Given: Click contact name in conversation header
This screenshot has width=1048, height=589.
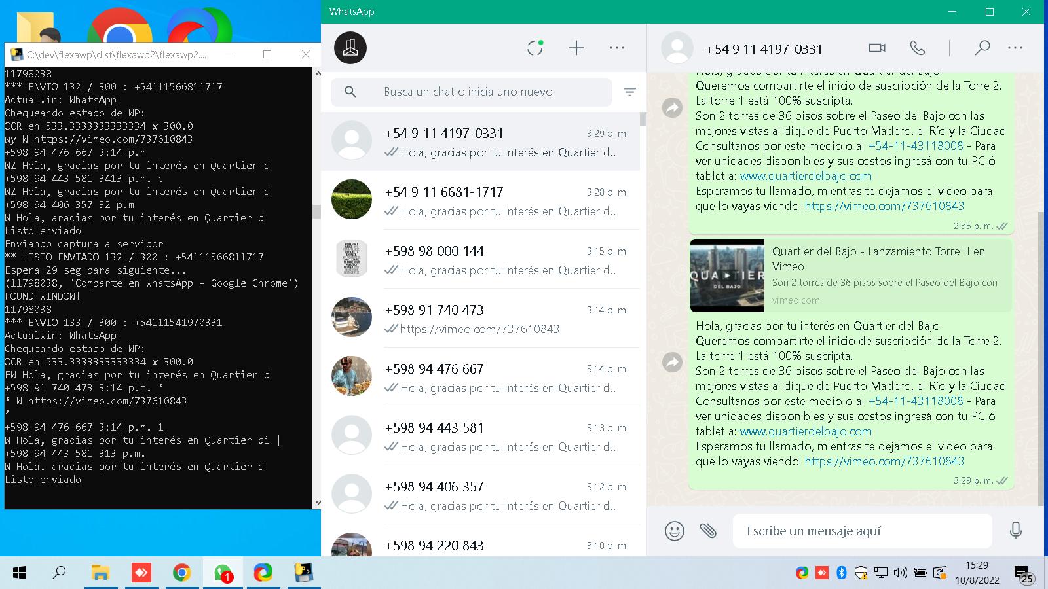Looking at the screenshot, I should [764, 48].
